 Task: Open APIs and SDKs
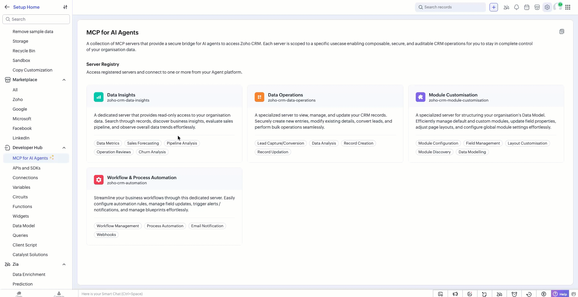tap(26, 168)
